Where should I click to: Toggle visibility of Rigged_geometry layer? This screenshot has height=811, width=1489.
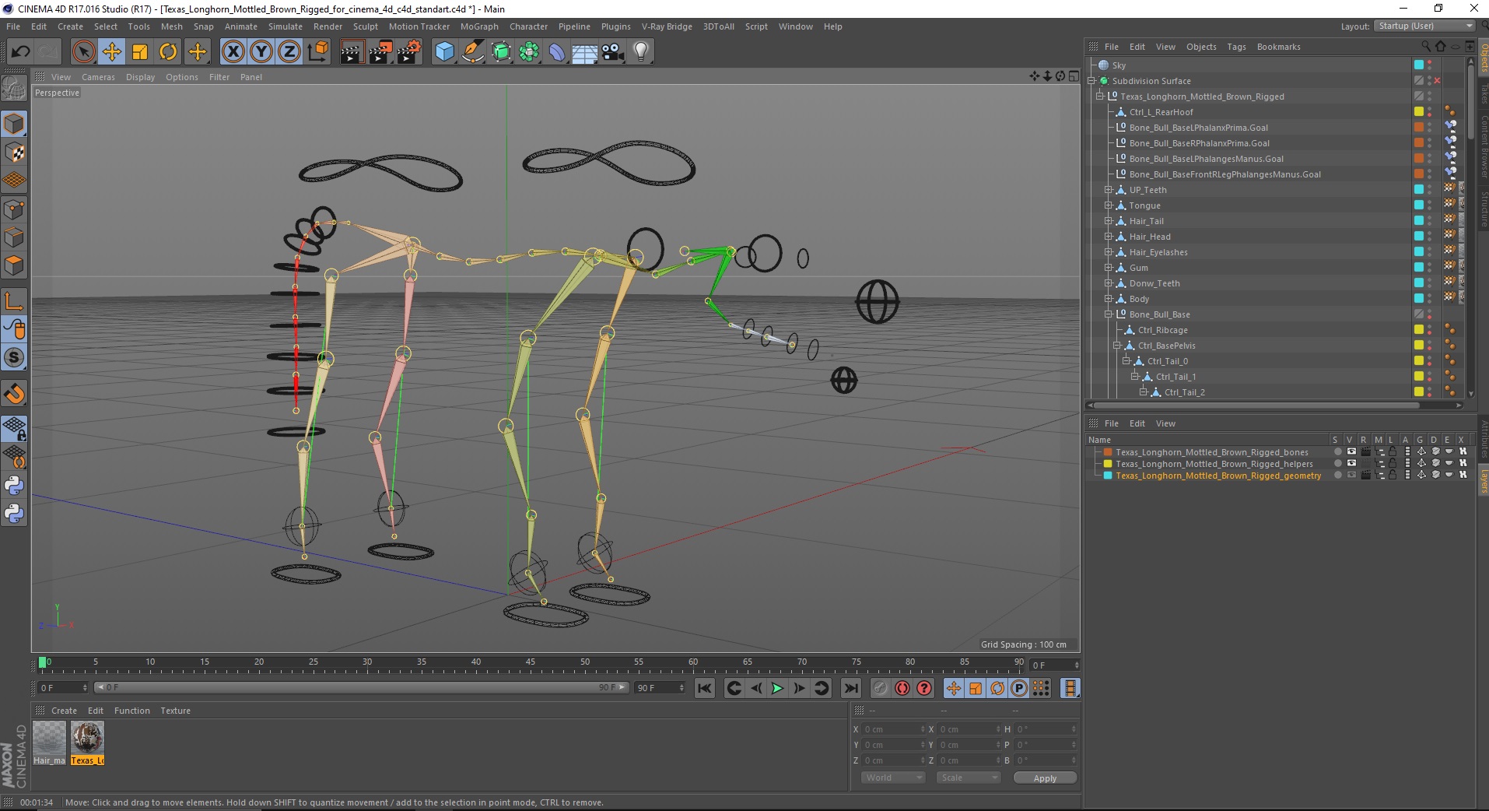tap(1351, 475)
